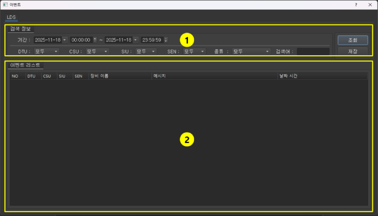Screen dimensions: 378x216
Task: Sort by the 메시지 column header
Action: coord(215,76)
